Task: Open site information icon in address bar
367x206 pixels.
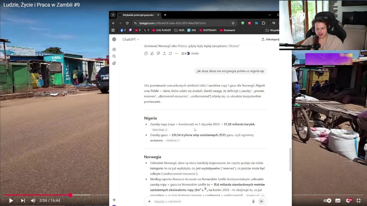Action: pyautogui.click(x=135, y=23)
